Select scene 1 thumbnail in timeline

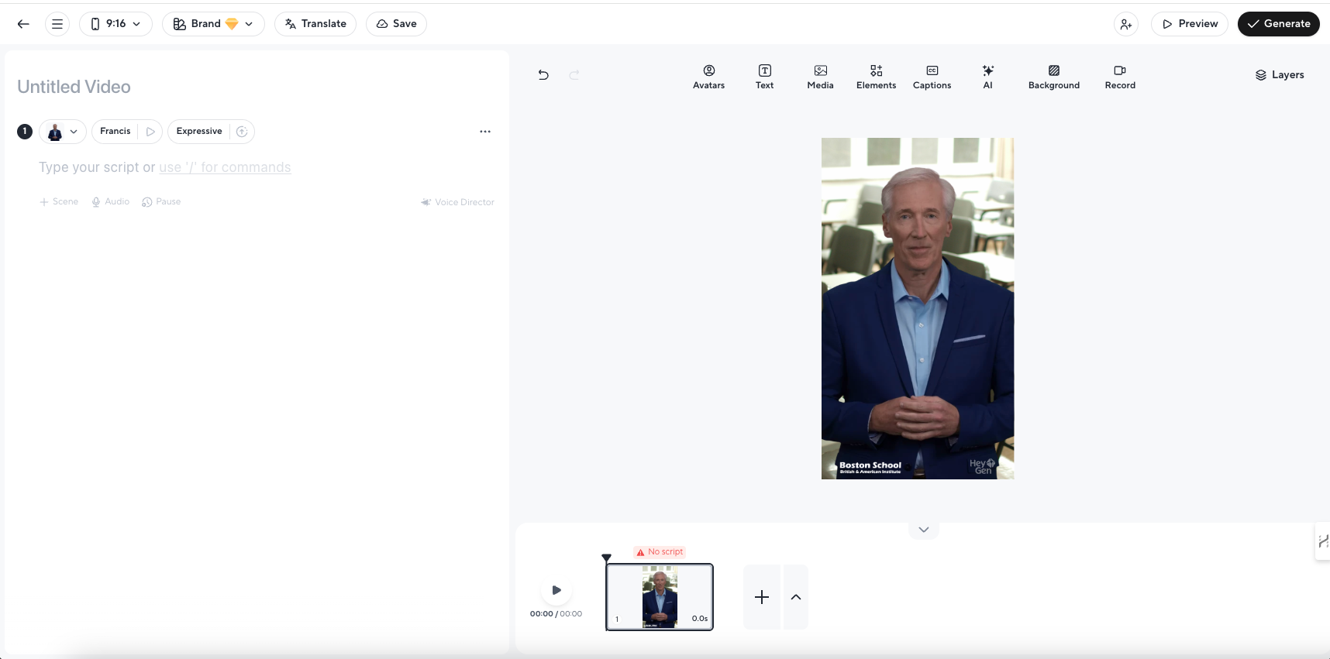tap(660, 597)
